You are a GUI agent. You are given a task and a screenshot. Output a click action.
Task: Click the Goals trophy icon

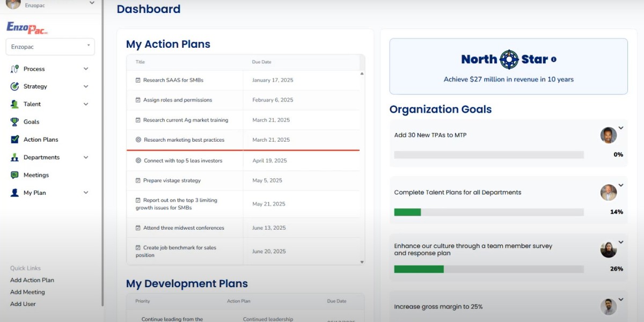coord(14,122)
